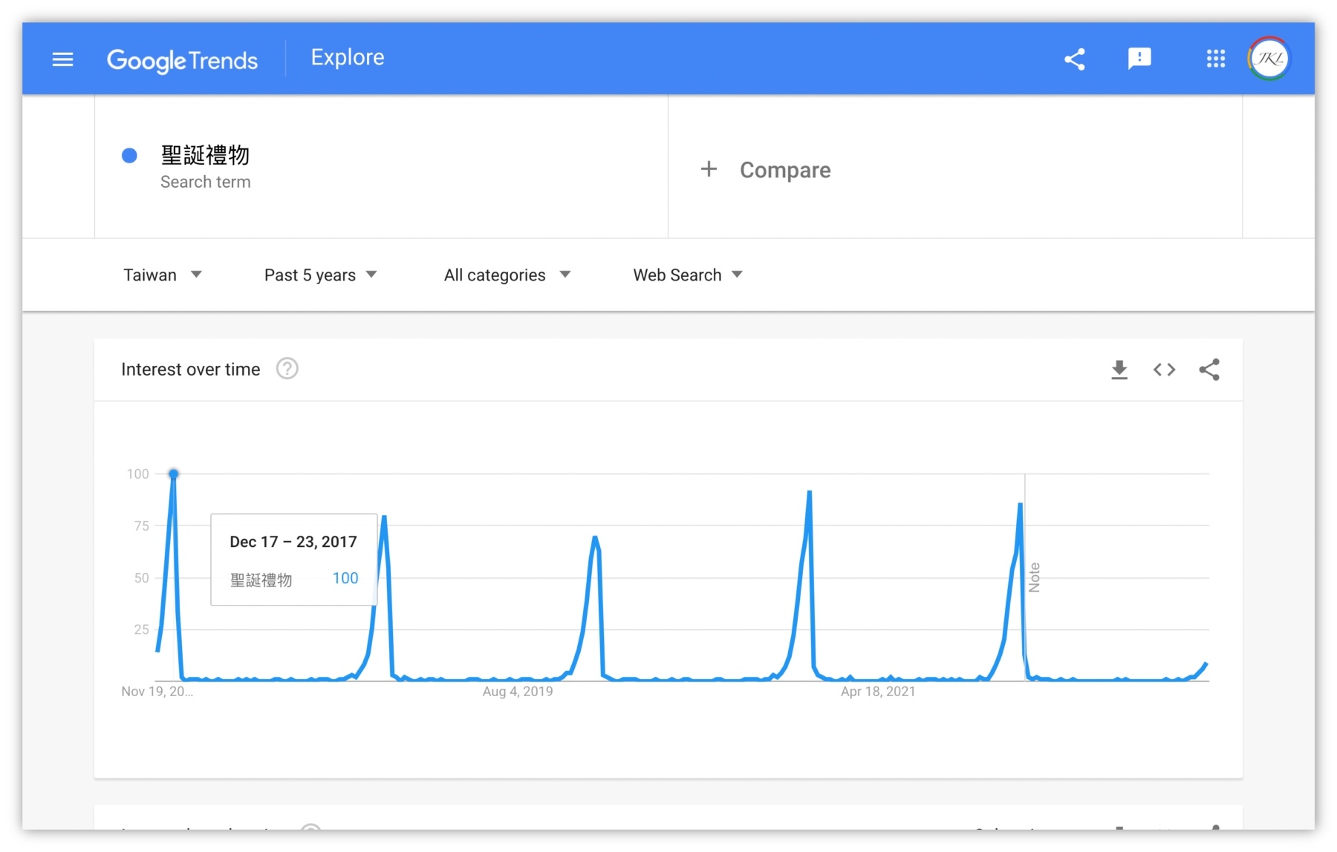Show help for Interest over time
Screen dimensions: 1337x852
[x=287, y=369]
